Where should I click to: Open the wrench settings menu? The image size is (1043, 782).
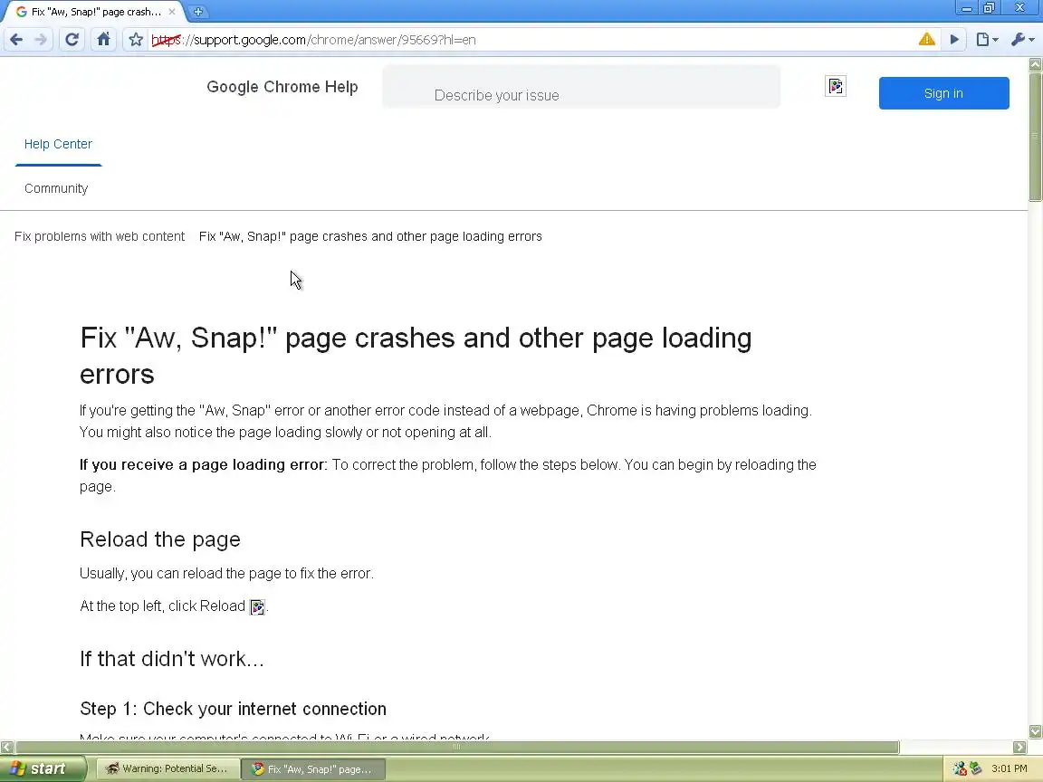point(1022,40)
